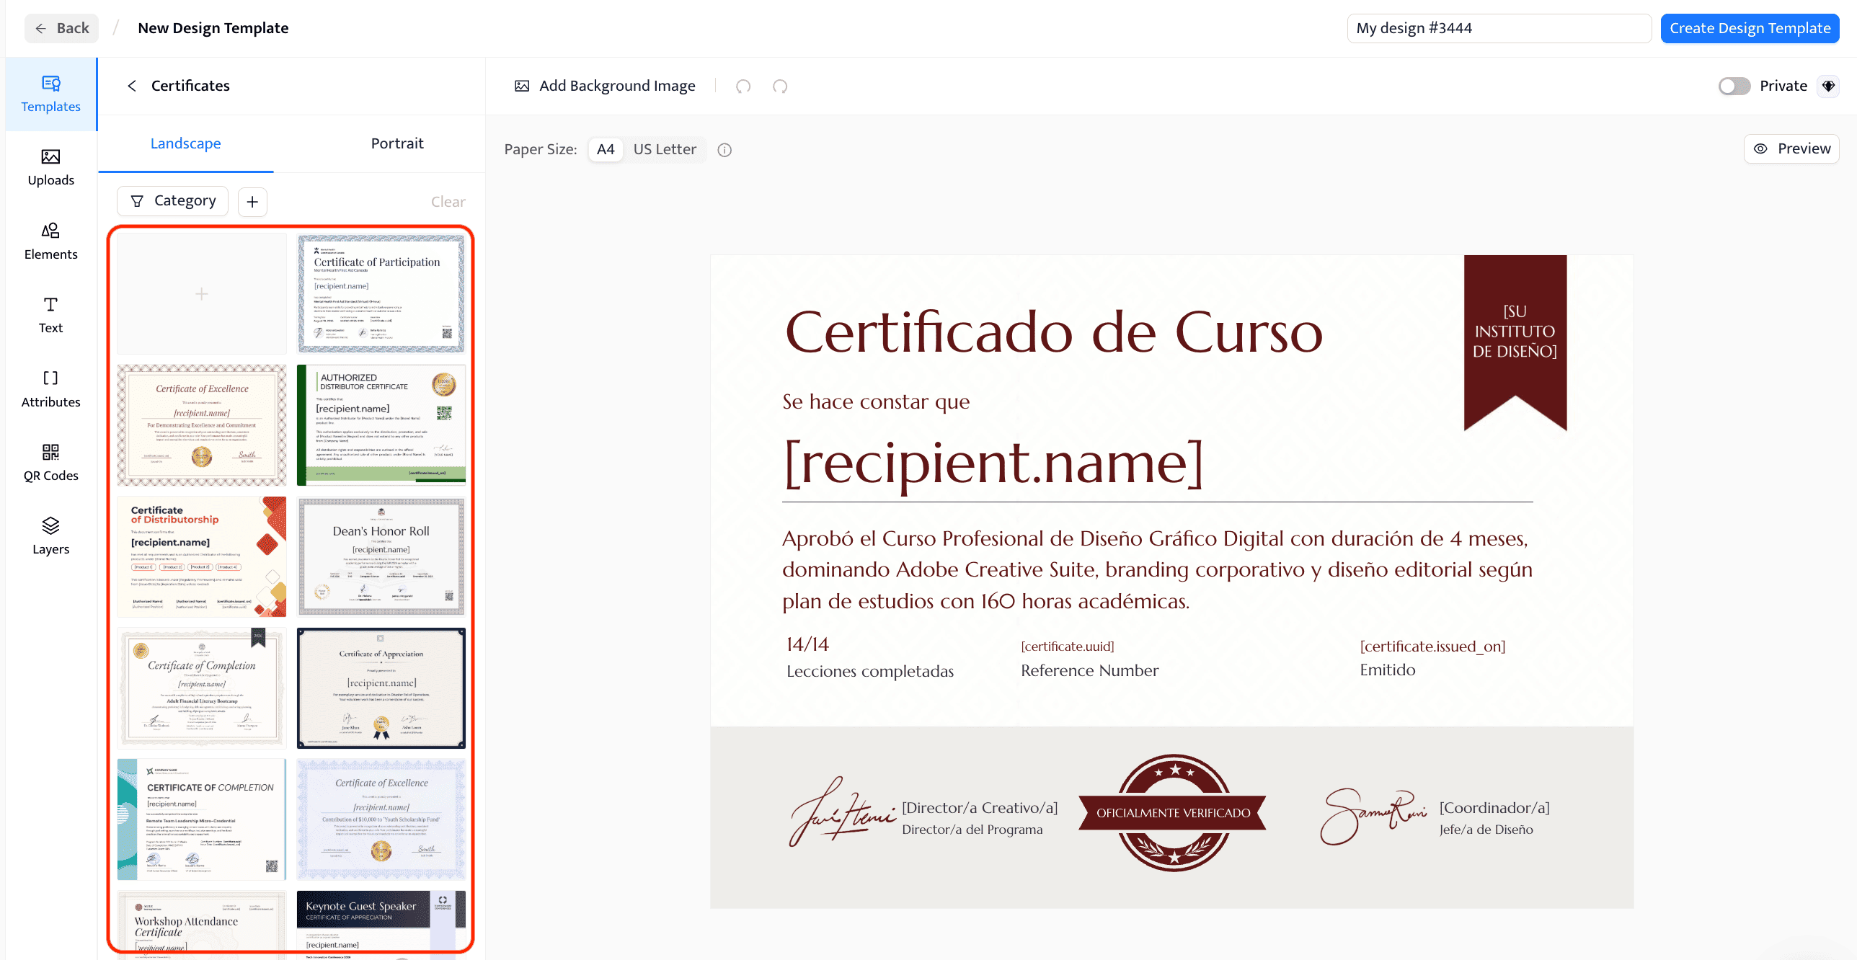Select the Text tool in sidebar
Image resolution: width=1857 pixels, height=960 pixels.
[x=50, y=315]
